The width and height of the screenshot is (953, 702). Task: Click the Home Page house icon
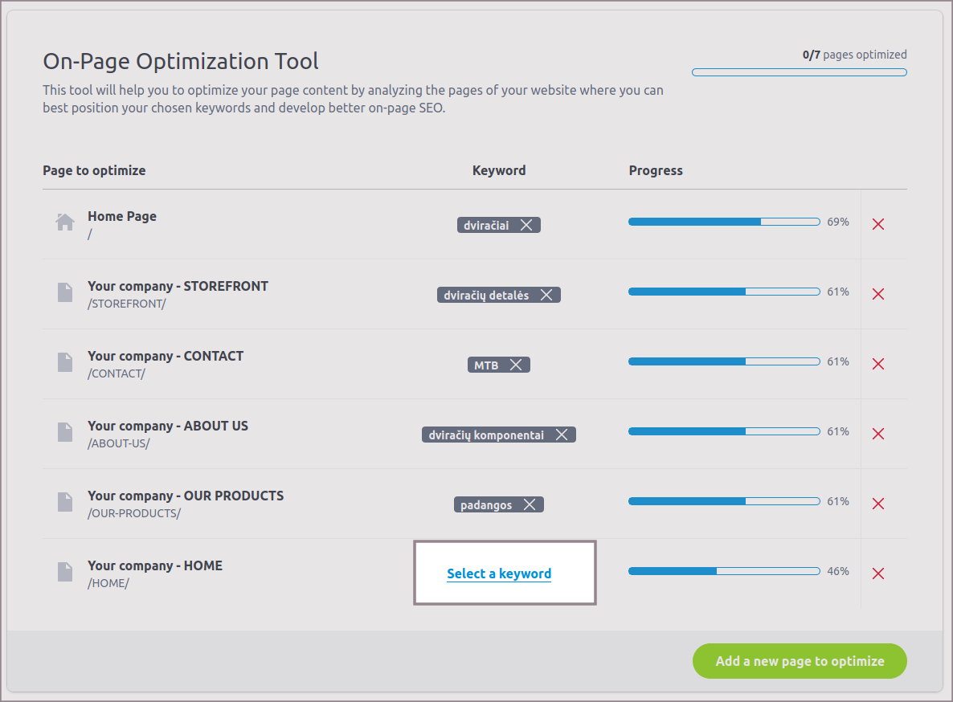coord(65,222)
